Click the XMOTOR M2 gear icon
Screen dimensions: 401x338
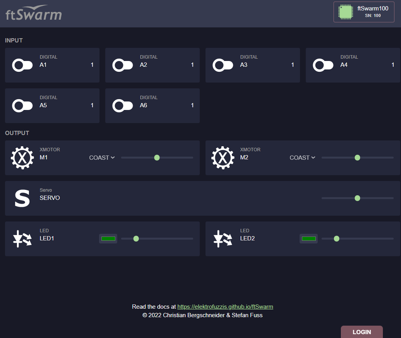tap(222, 157)
